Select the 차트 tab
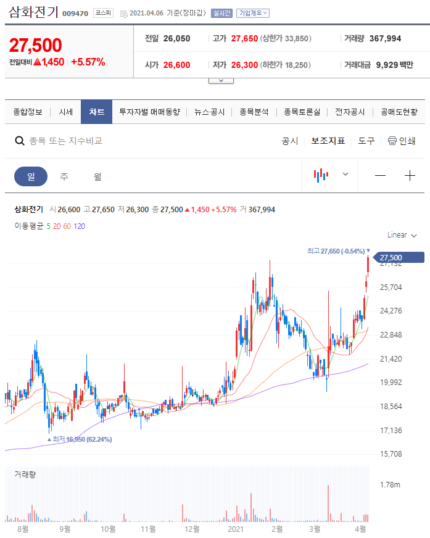This screenshot has width=430, height=538. coord(96,112)
